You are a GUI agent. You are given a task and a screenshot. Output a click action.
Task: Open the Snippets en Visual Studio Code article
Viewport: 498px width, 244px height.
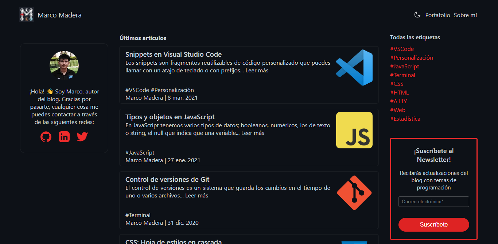[x=174, y=54]
